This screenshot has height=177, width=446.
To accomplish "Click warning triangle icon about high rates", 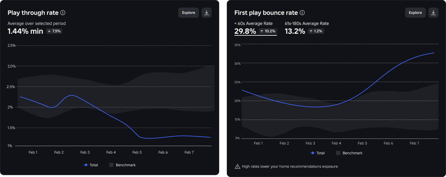I will pos(238,166).
